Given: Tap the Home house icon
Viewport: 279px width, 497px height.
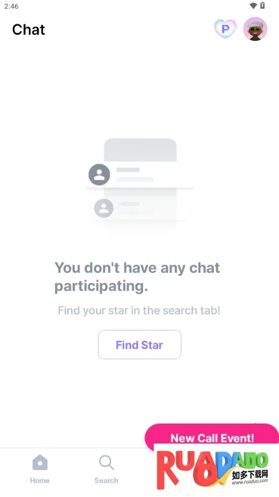Looking at the screenshot, I should [40, 462].
